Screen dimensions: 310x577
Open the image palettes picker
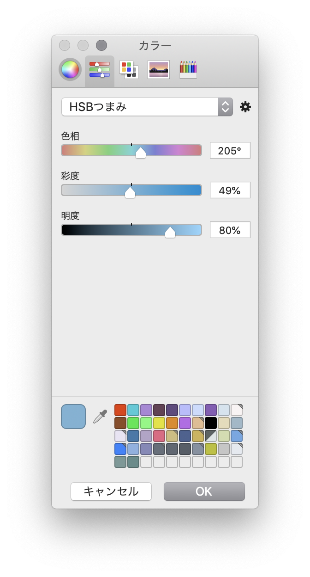158,70
